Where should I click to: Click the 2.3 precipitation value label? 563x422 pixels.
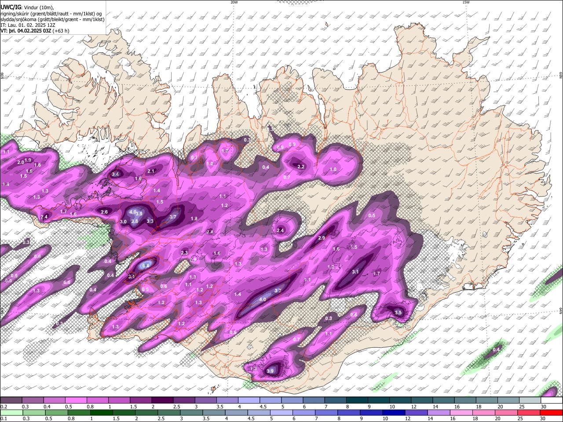pos(184,253)
